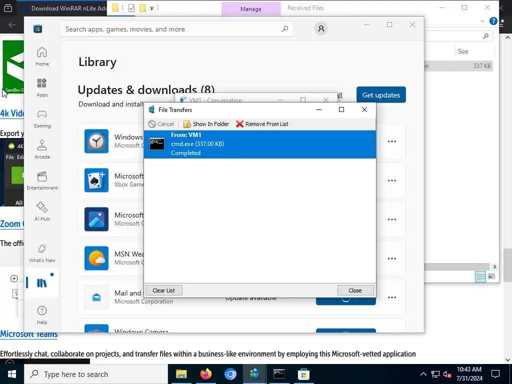Image resolution: width=512 pixels, height=384 pixels.
Task: Open more options for Microsoft Solitaire row
Action: pos(392,180)
